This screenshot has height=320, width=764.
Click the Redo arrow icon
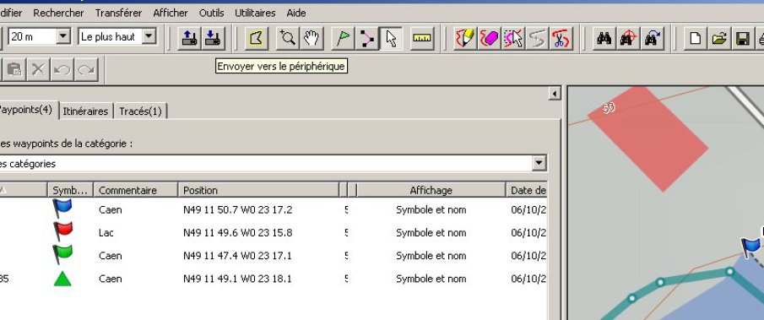[86, 69]
